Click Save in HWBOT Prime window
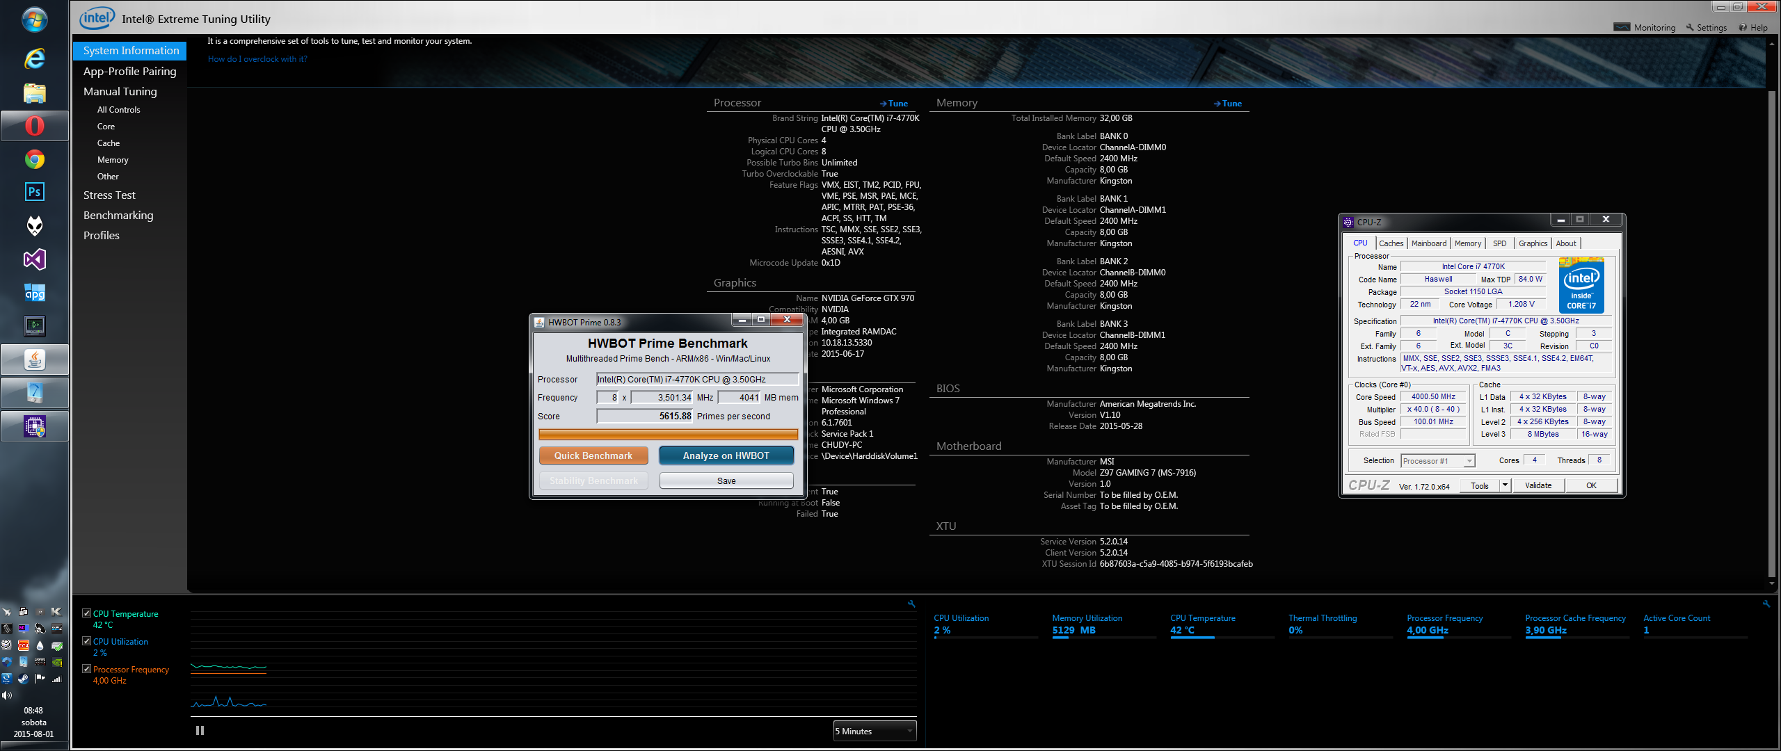1781x751 pixels. tap(726, 481)
